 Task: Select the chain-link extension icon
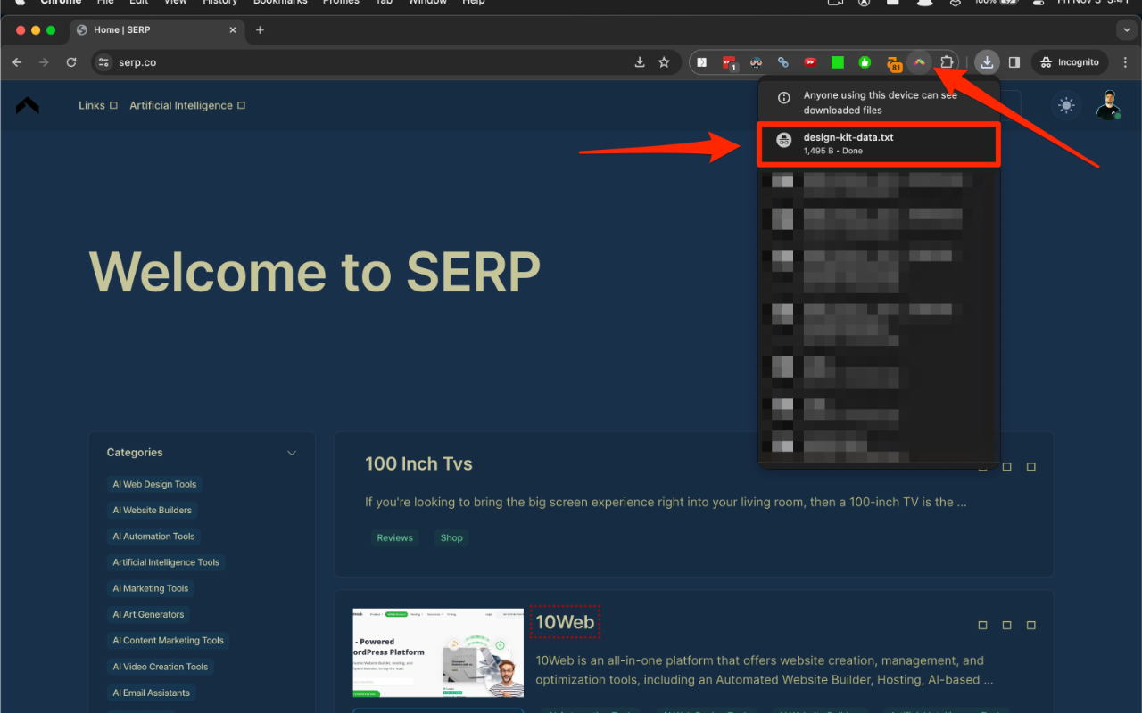point(782,61)
